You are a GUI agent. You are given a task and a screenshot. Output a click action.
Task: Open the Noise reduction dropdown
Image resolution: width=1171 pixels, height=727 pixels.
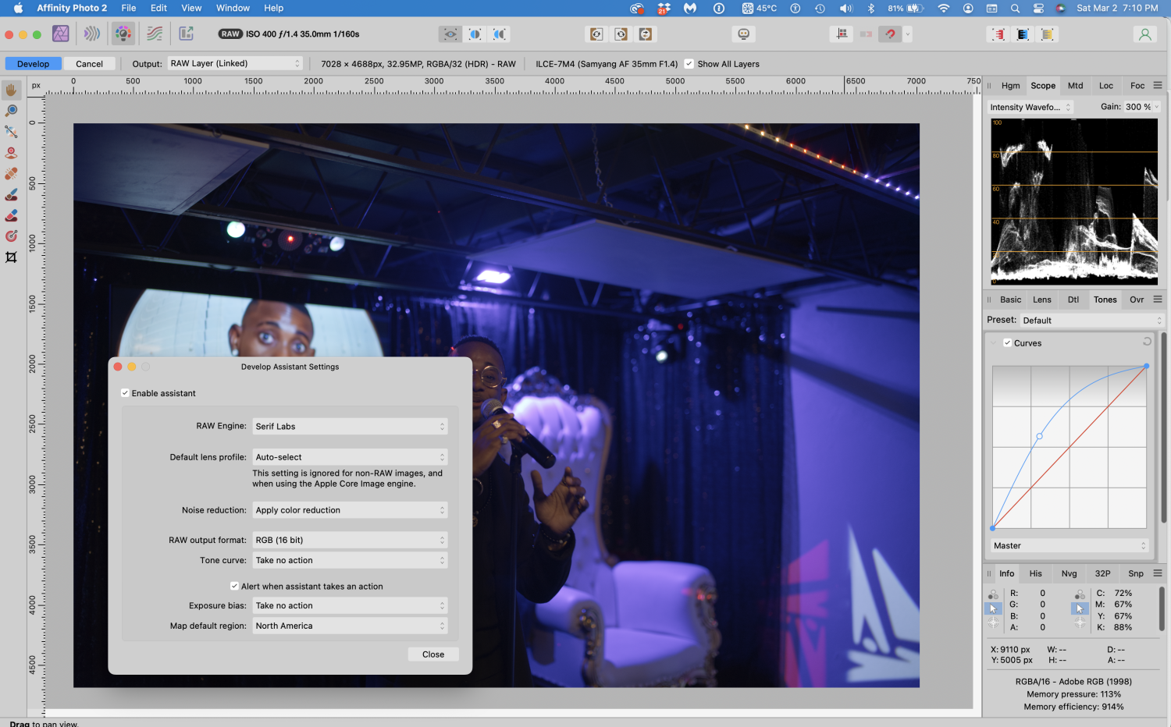point(350,509)
